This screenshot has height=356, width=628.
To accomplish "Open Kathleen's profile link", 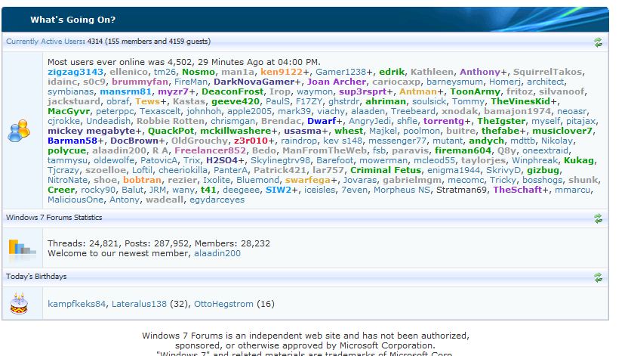I will point(432,72).
